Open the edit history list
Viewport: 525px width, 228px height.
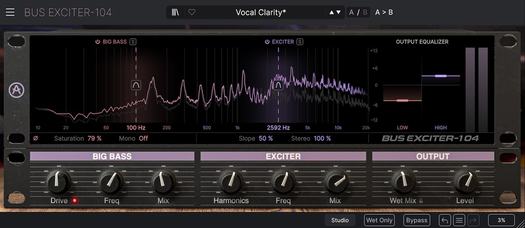(459, 220)
